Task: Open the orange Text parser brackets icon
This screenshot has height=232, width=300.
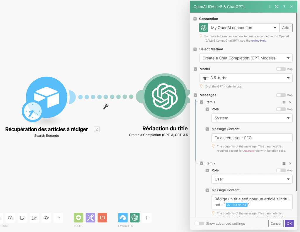Action: (102, 218)
